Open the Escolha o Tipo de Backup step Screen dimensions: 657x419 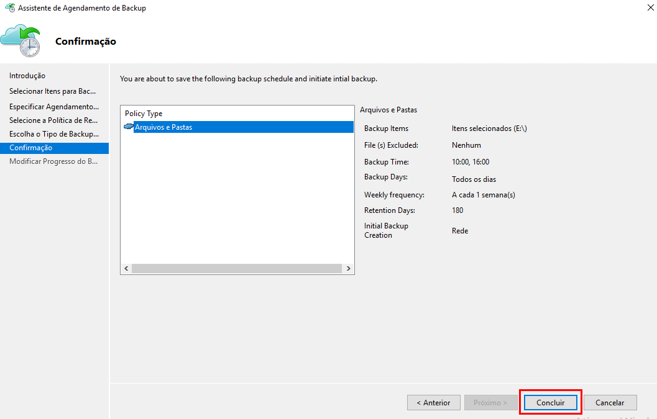tap(54, 134)
